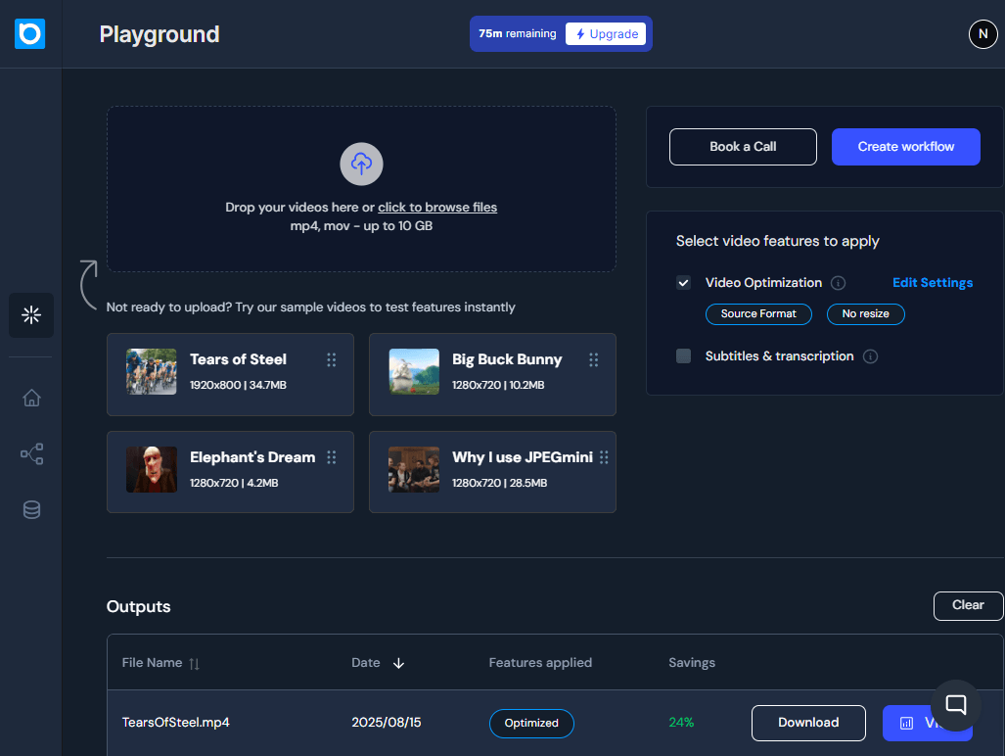This screenshot has width=1005, height=756.
Task: Open the Playground sparkle sidebar icon
Action: click(31, 315)
